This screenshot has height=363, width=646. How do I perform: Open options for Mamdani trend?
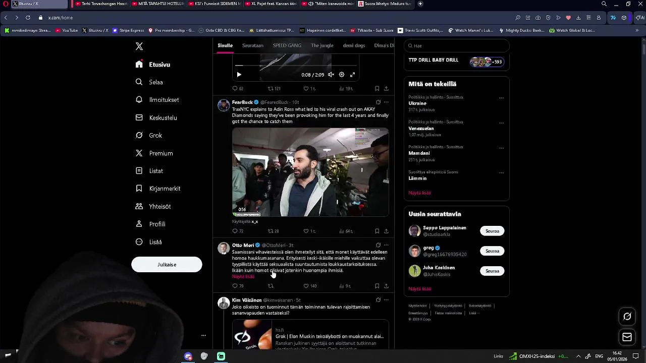501,148
